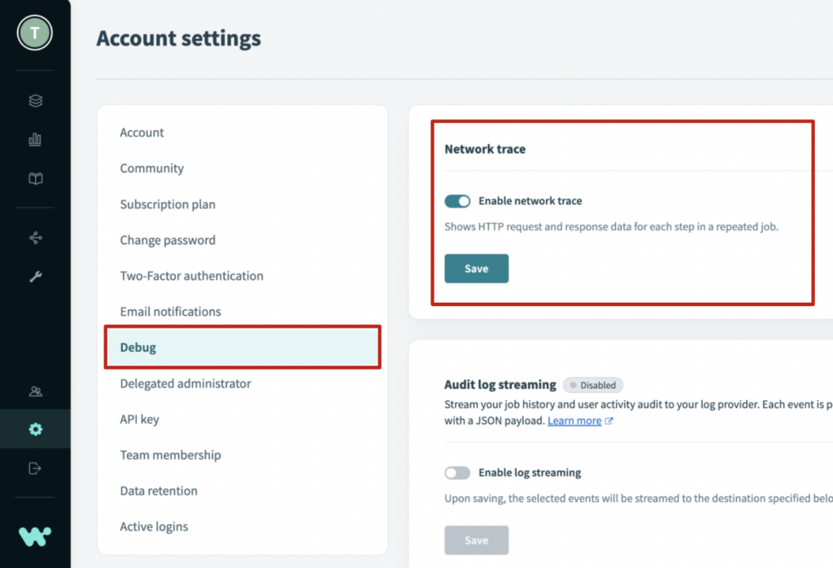
Task: Click the sign out arrow icon
Action: coord(35,468)
